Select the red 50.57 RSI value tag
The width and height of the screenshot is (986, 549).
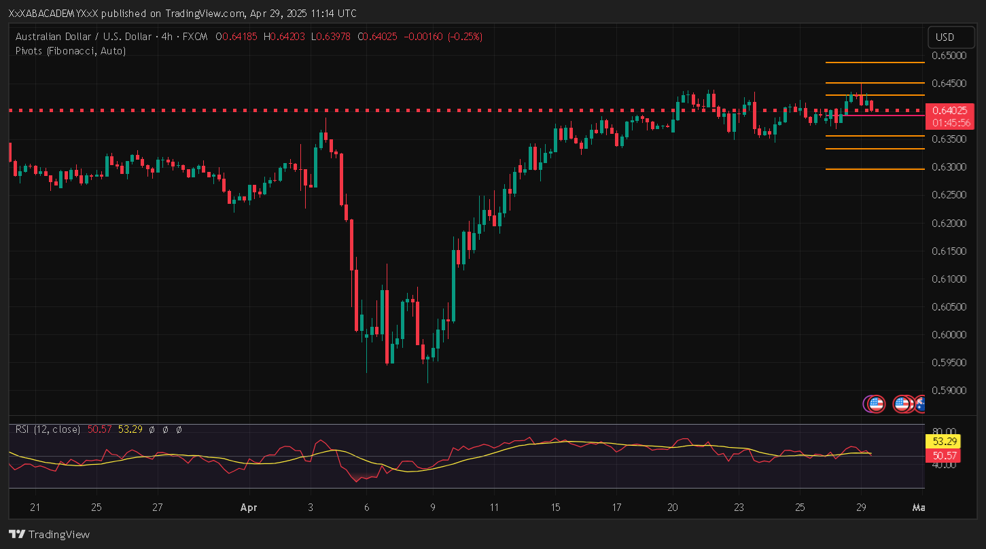940,455
